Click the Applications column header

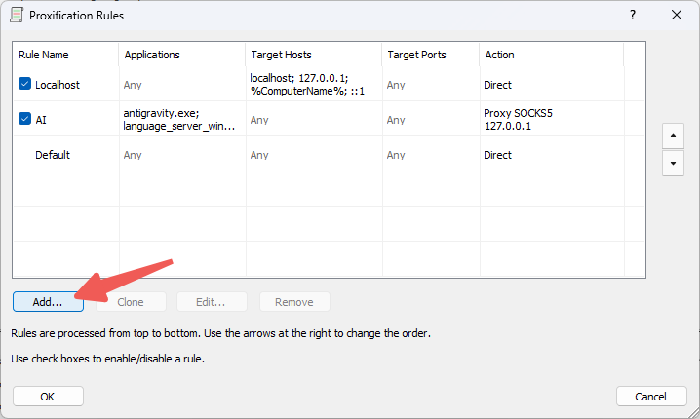click(152, 55)
